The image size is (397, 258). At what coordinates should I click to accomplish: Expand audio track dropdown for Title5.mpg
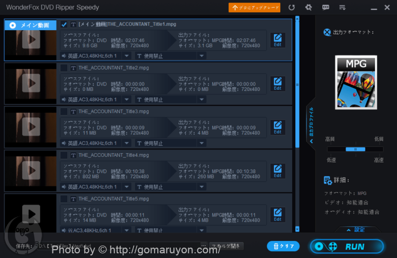pyautogui.click(x=127, y=230)
